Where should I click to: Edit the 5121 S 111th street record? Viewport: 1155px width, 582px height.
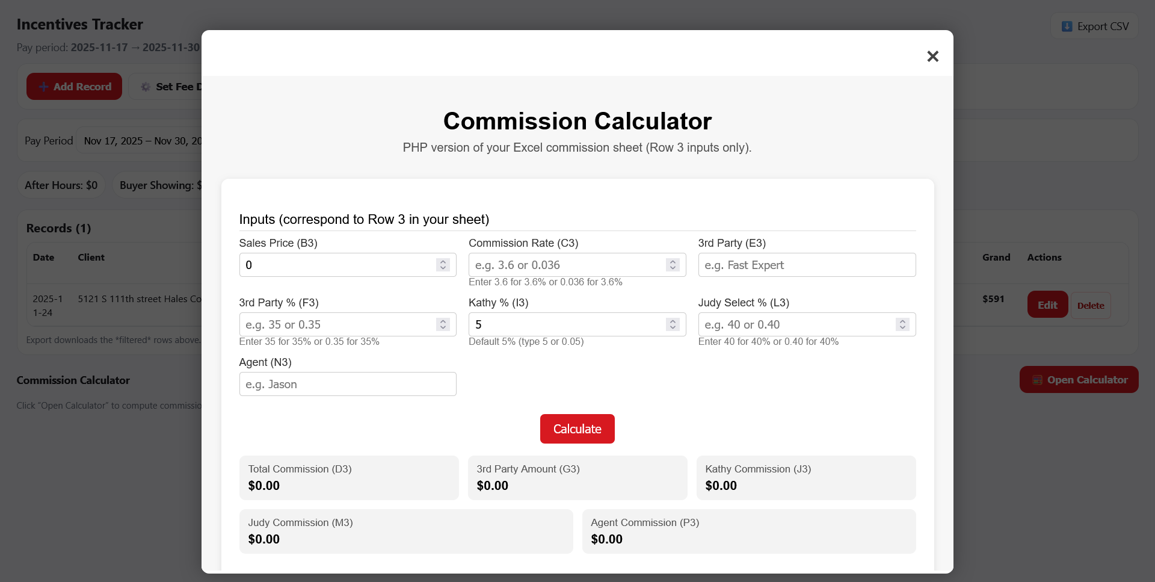pos(1047,305)
